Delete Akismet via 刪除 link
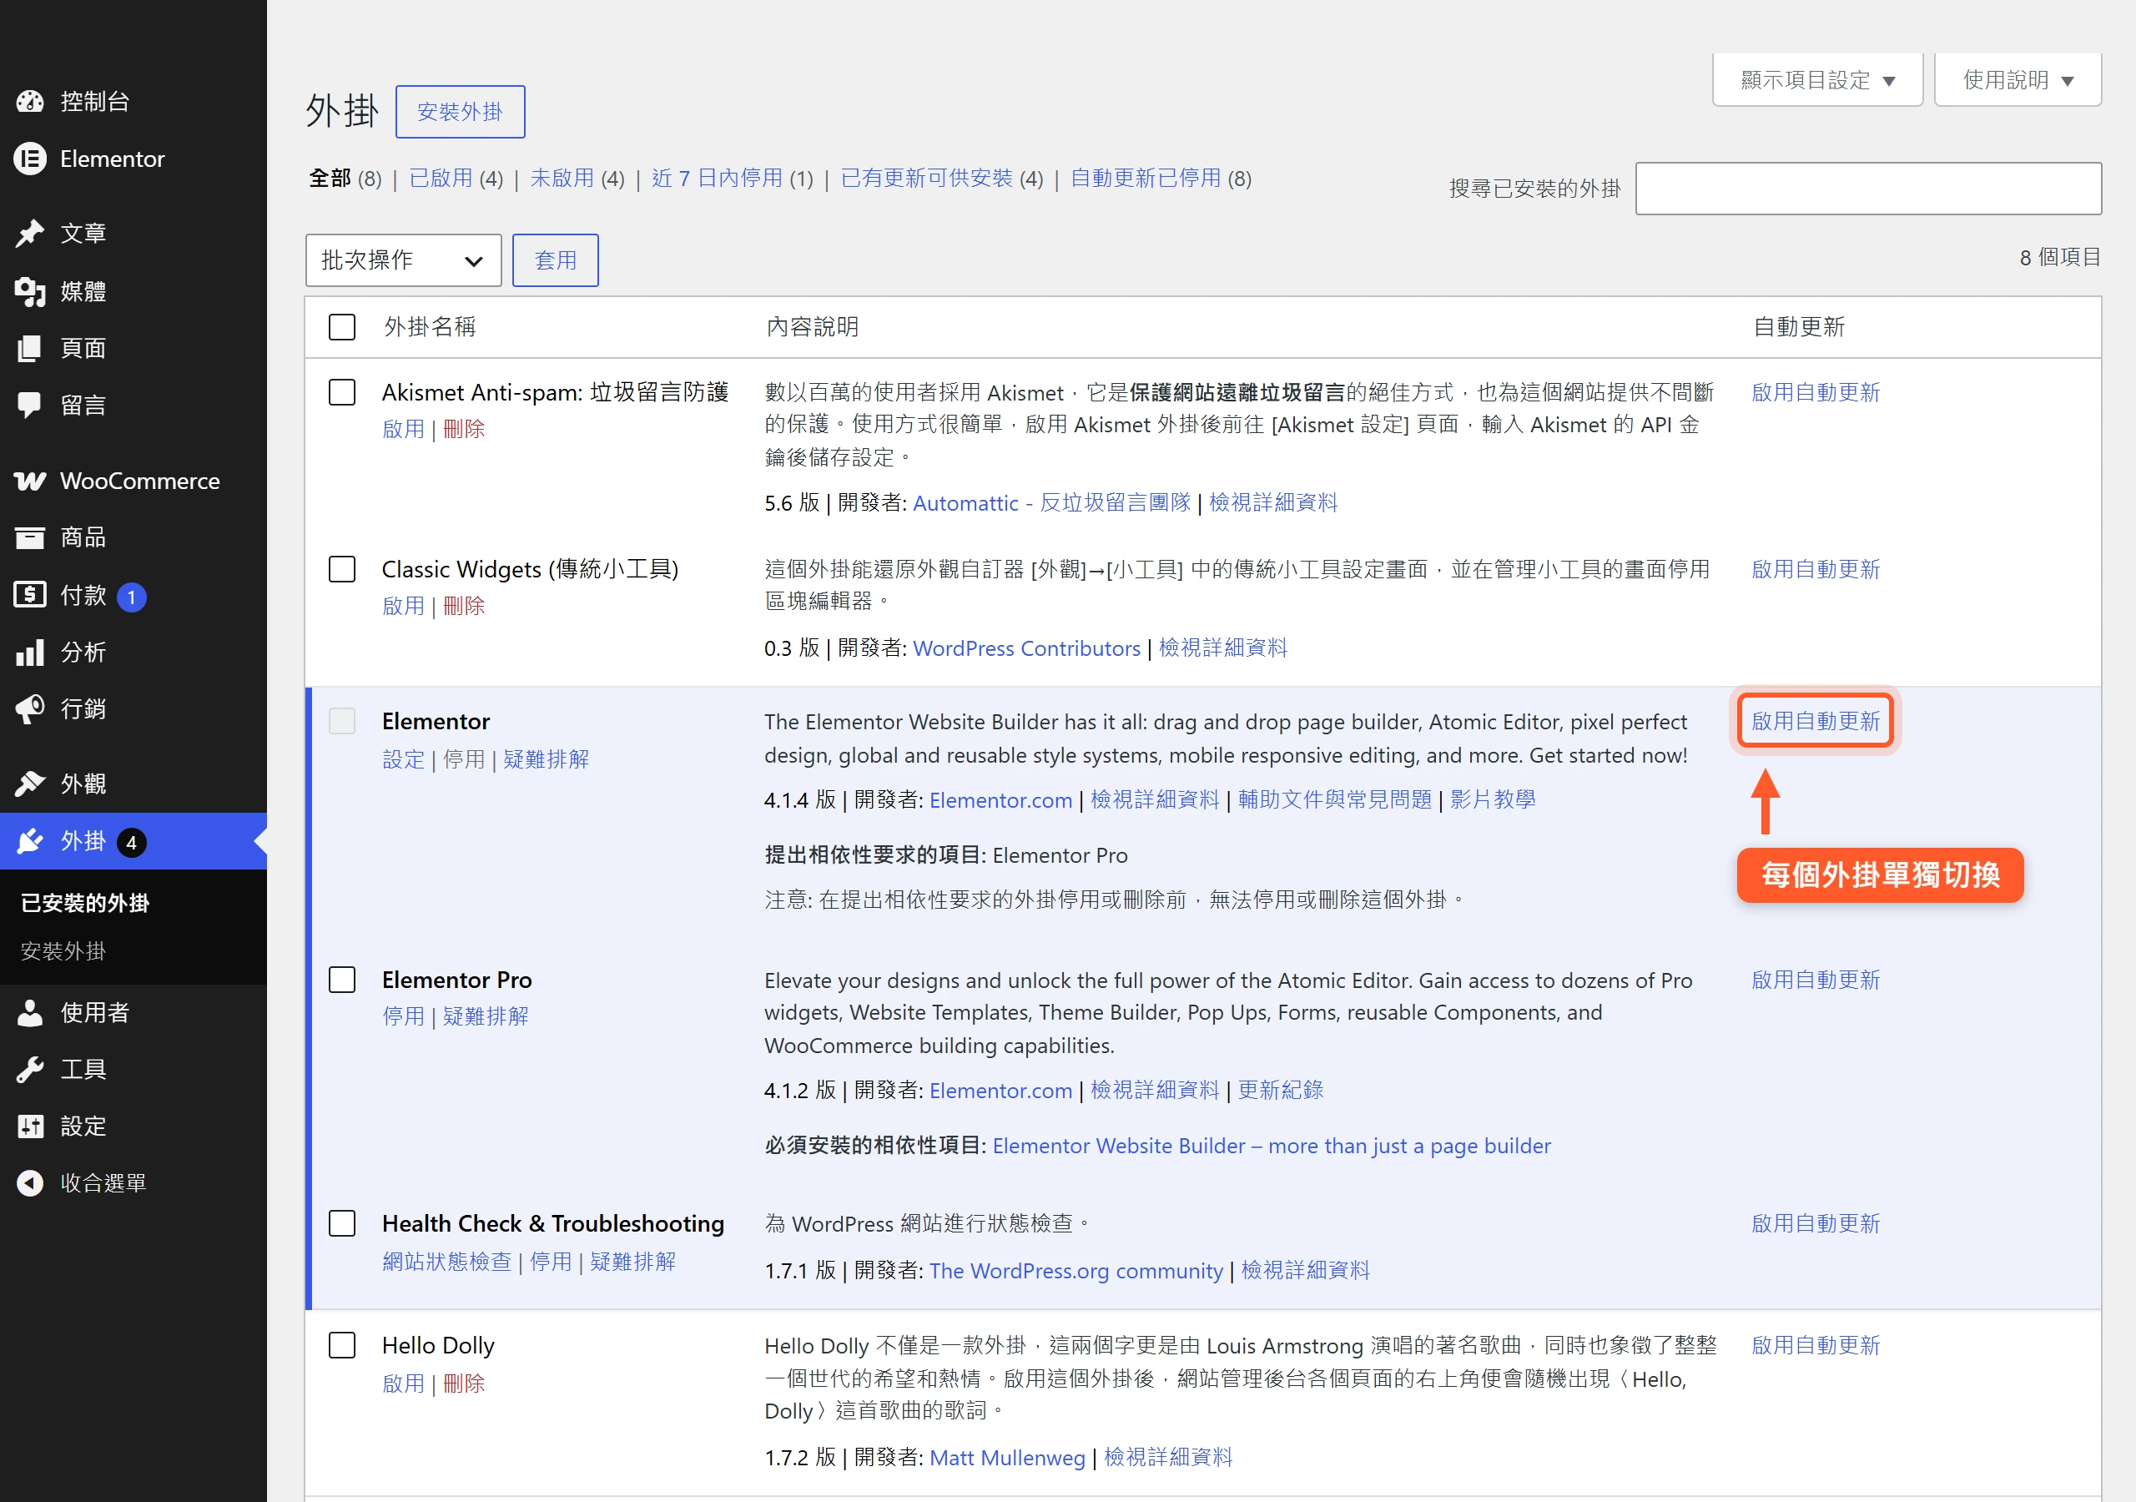The image size is (2136, 1502). coord(463,429)
